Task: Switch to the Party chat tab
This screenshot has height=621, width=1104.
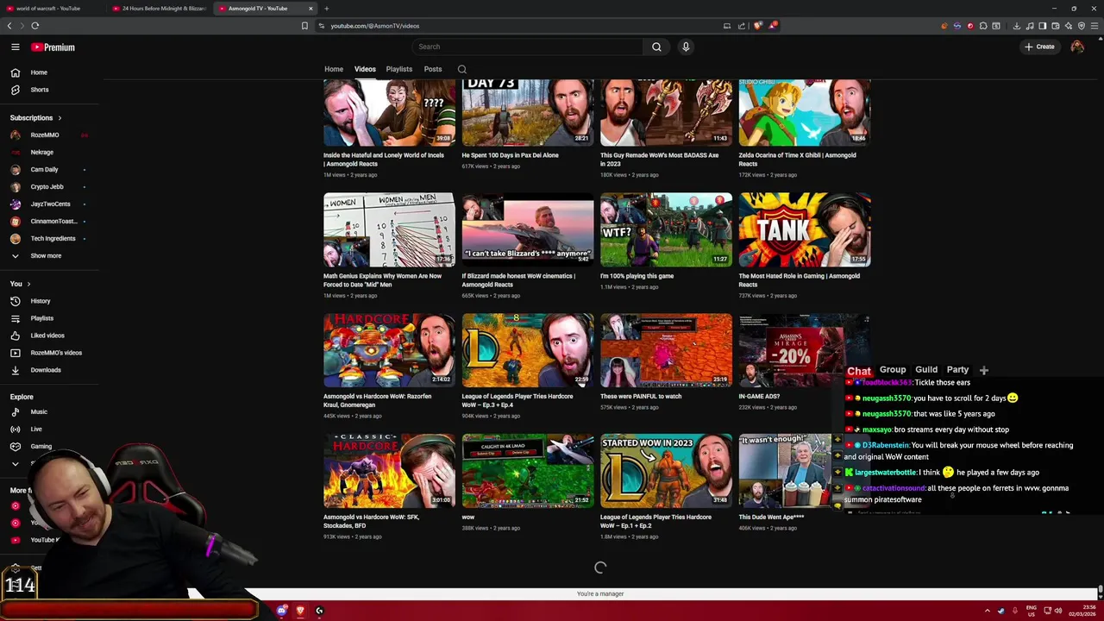Action: 957,369
